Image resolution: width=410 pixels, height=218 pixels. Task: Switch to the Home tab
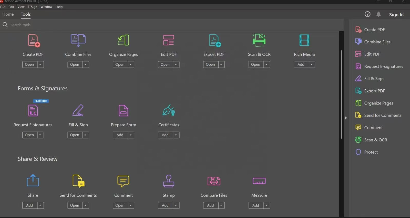[x=8, y=14]
